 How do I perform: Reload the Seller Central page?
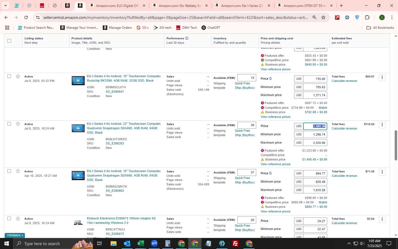[x=26, y=17]
